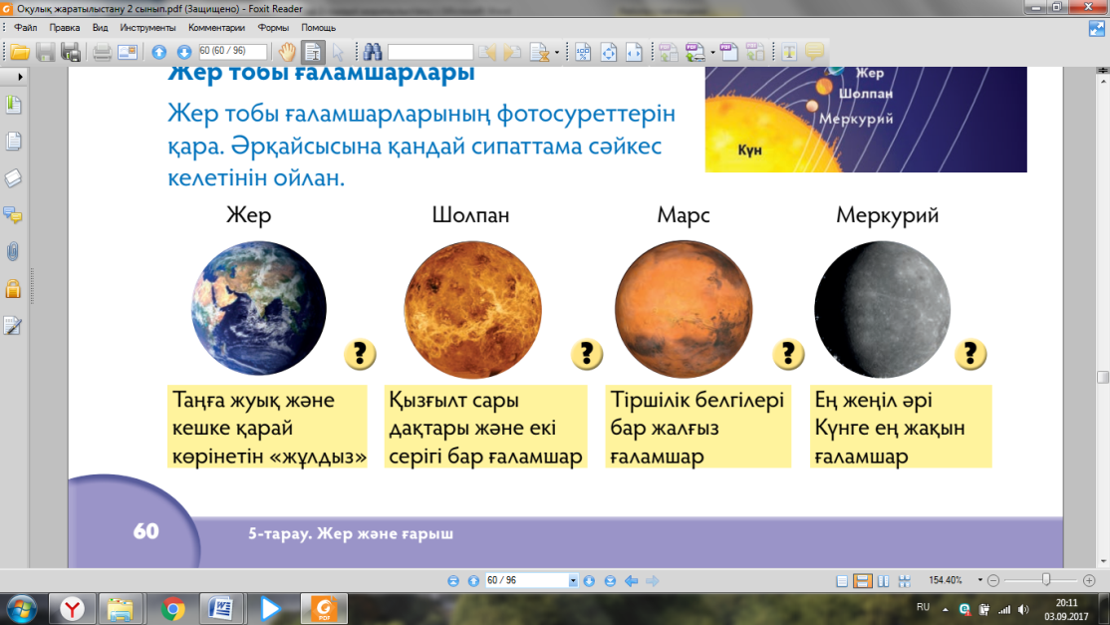Open the Комментарии menu

[x=216, y=28]
